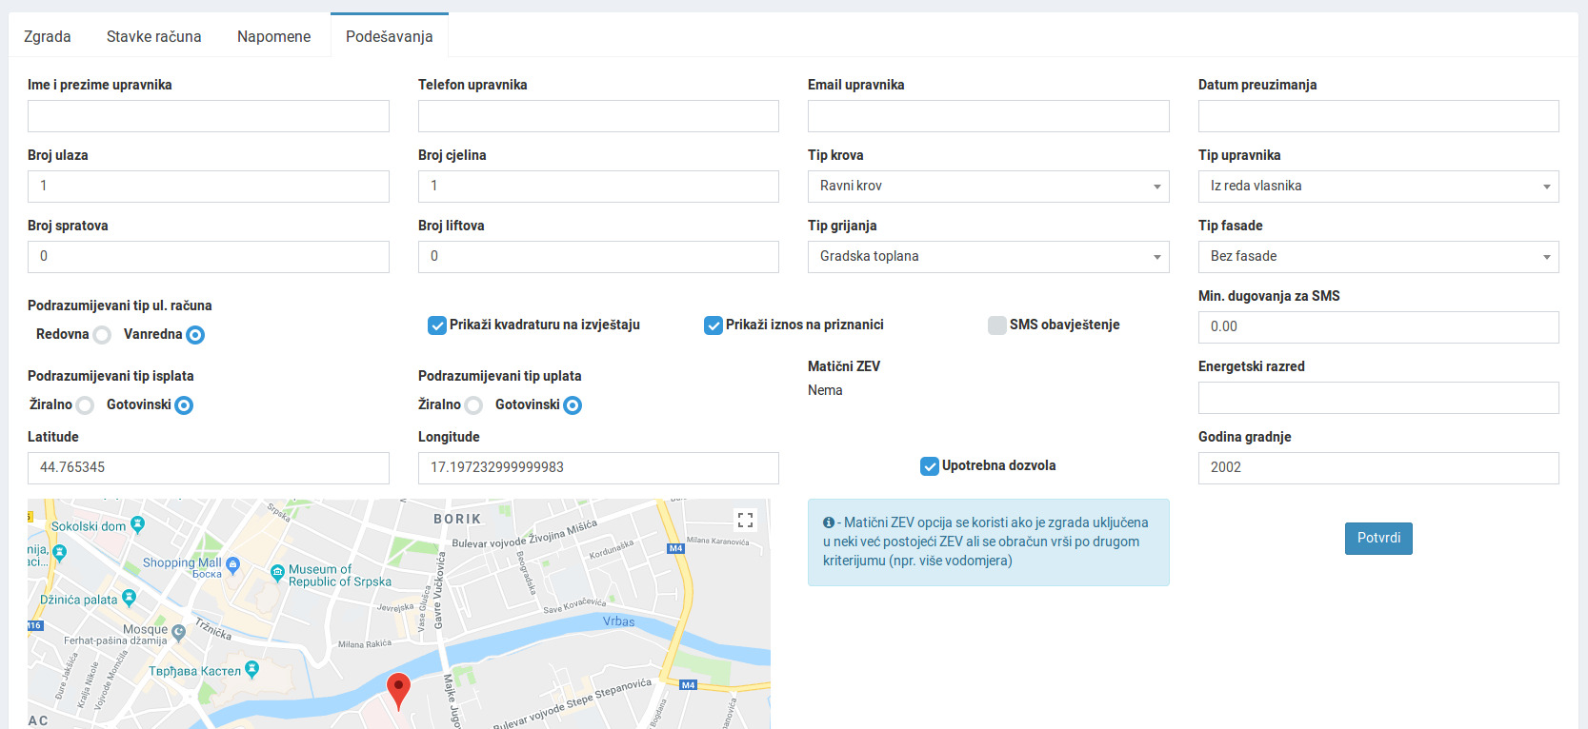Screen dimensions: 1588x729
Task: Click the Sokolski dom landmark icon
Action: pos(137,524)
